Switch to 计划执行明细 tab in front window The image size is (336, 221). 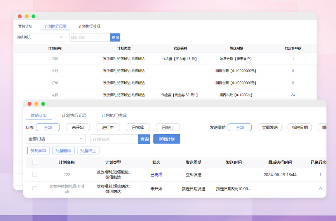coord(114,116)
